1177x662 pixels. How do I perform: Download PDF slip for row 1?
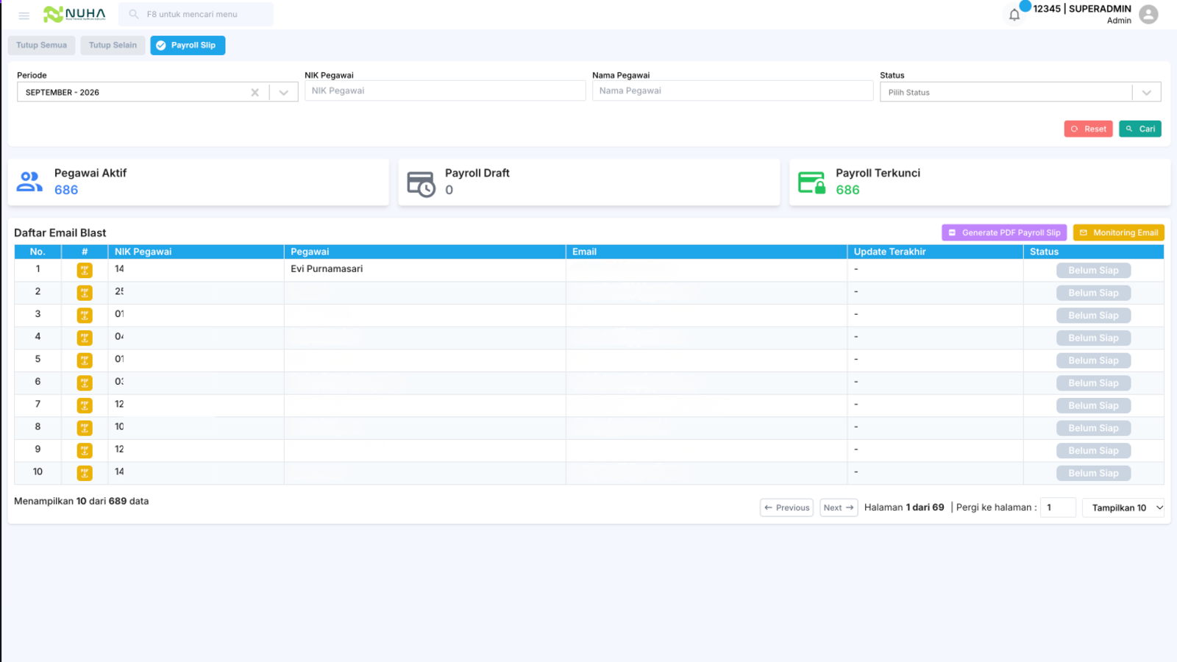(x=85, y=270)
